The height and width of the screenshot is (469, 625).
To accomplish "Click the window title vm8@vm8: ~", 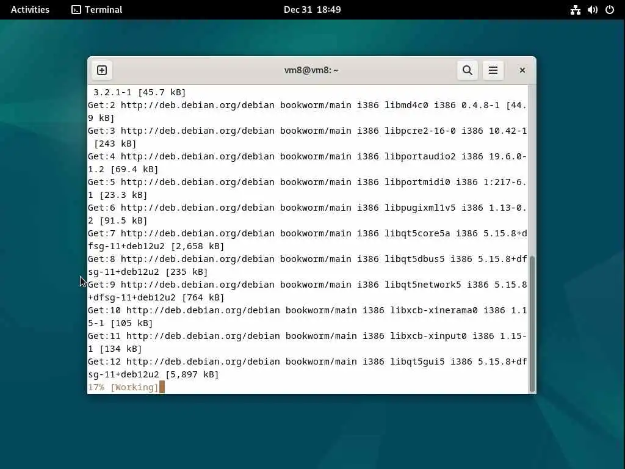I will click(311, 70).
